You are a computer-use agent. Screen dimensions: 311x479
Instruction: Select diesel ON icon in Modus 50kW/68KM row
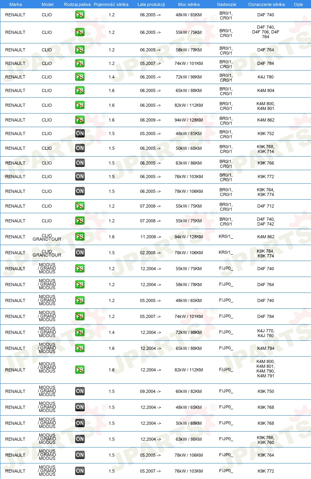[80, 423]
